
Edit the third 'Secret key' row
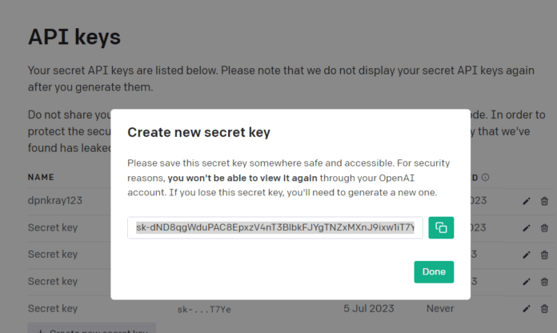tap(527, 281)
